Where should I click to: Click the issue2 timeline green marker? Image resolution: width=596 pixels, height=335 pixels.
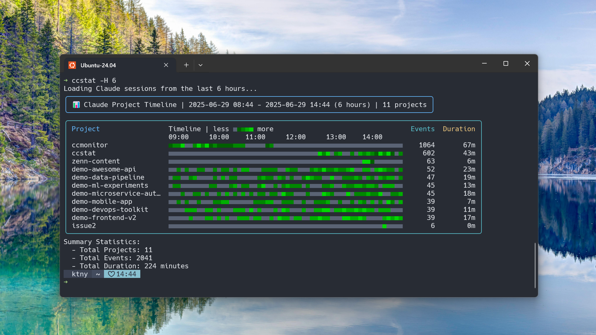pyautogui.click(x=384, y=226)
